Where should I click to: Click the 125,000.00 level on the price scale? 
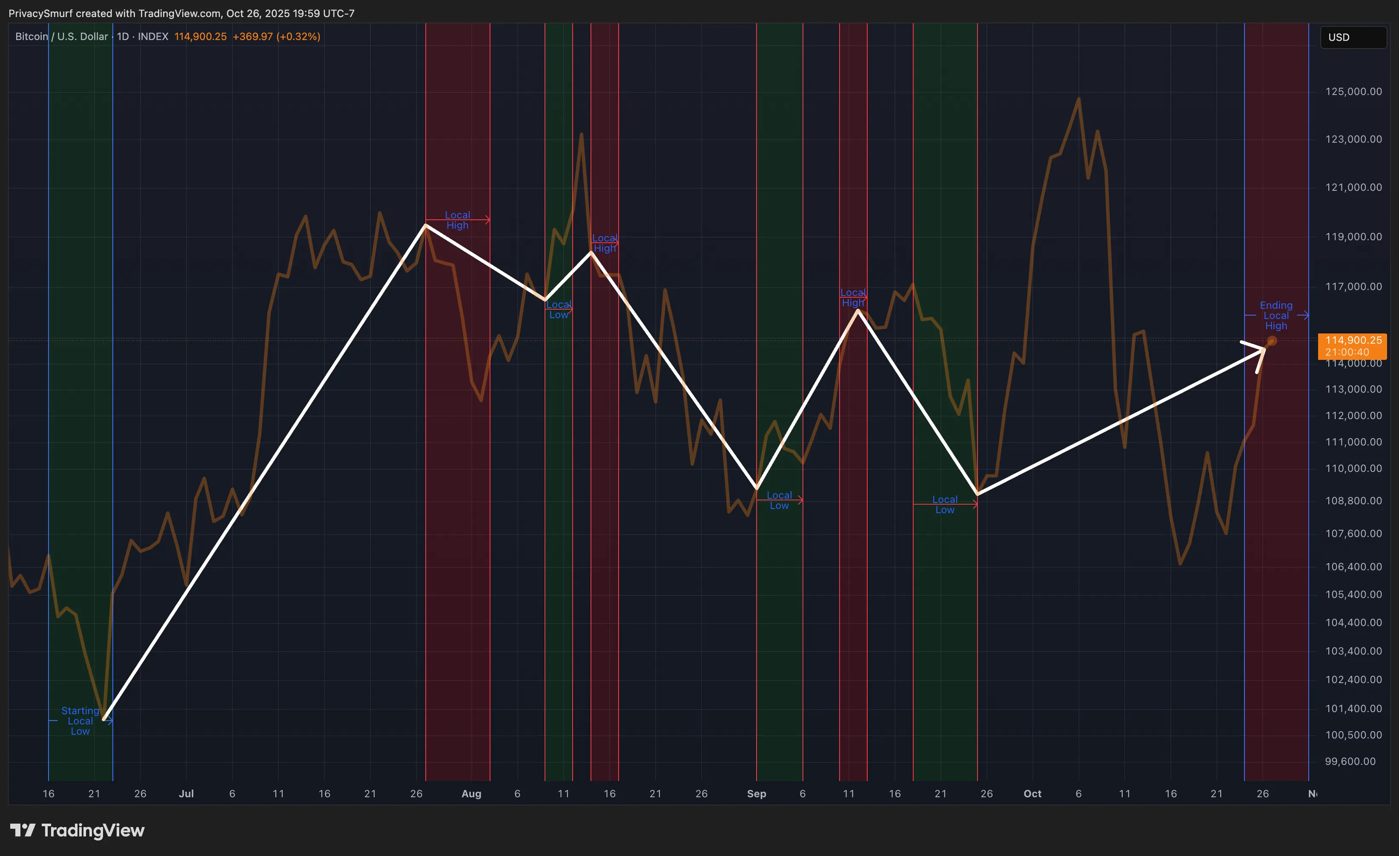(x=1353, y=92)
